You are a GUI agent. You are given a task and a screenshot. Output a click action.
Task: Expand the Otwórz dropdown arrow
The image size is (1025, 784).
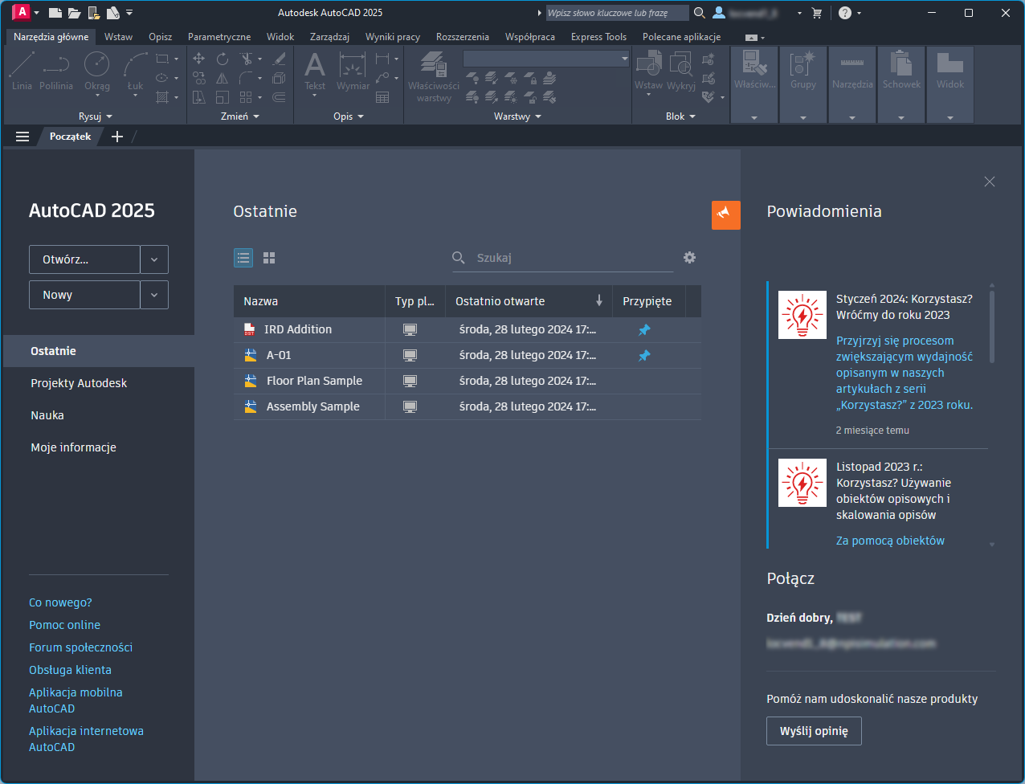click(x=154, y=259)
